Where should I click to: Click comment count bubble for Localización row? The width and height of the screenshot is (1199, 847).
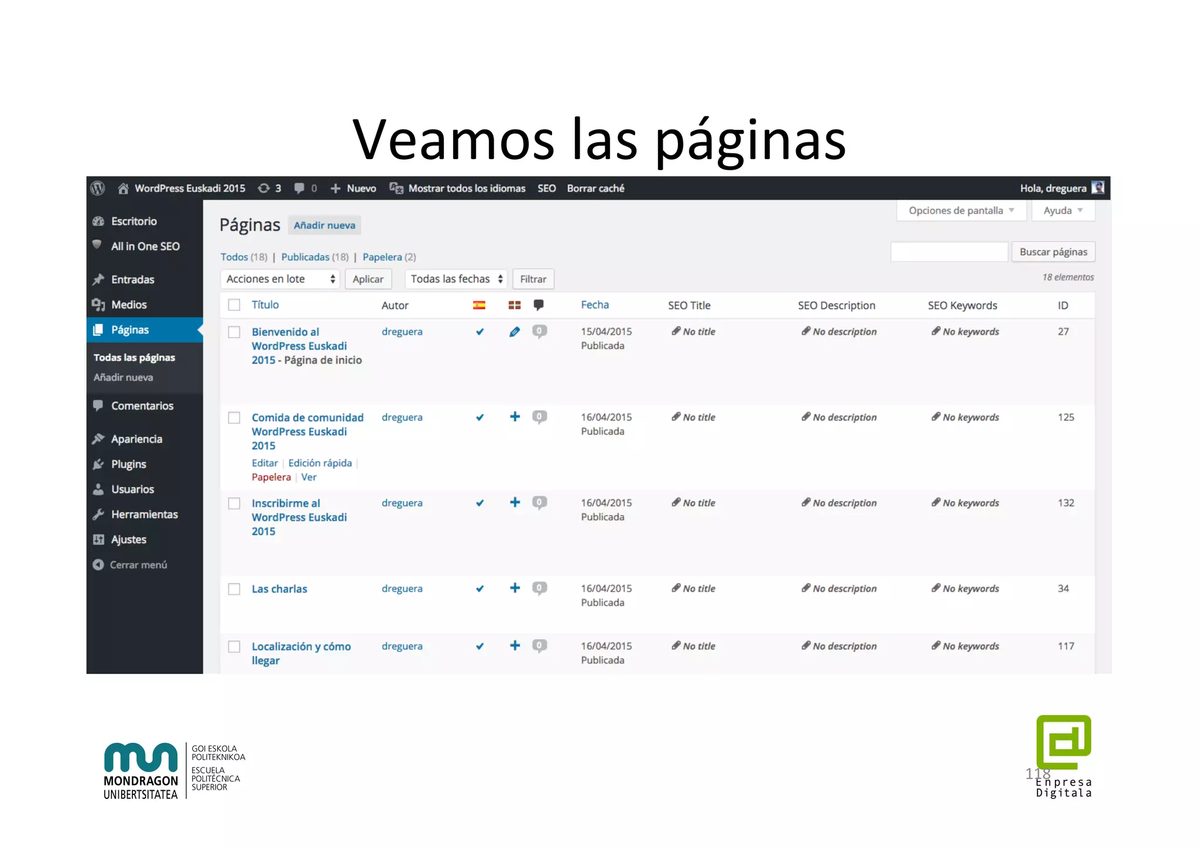(x=539, y=646)
